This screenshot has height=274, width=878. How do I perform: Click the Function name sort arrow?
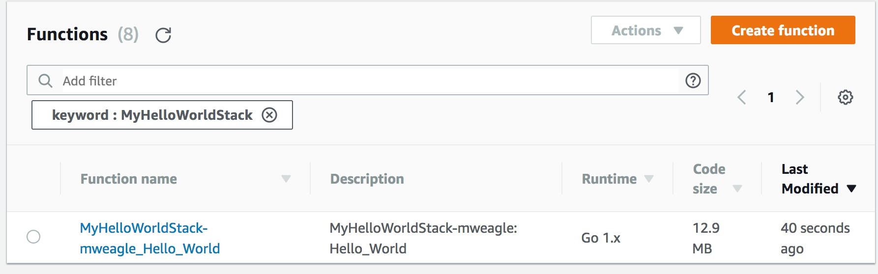pos(286,179)
